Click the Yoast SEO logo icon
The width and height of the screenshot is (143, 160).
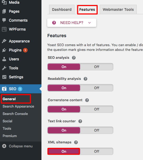[4, 89]
